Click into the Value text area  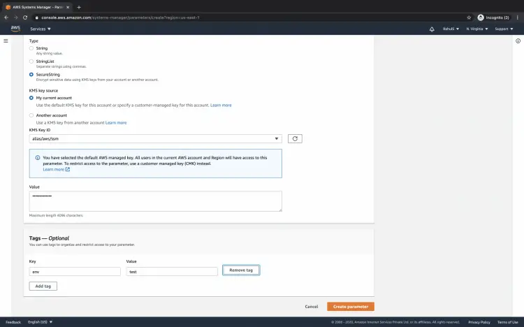pyautogui.click(x=155, y=201)
